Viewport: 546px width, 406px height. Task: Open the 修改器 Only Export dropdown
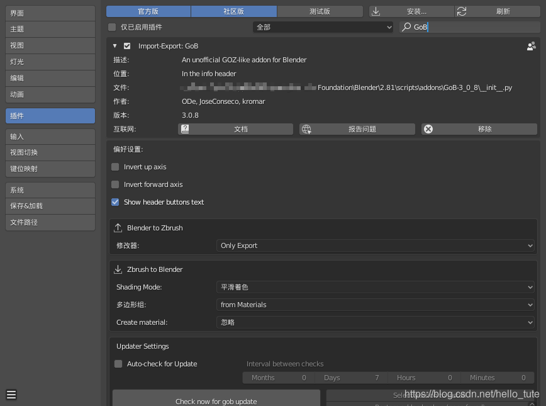(x=376, y=245)
